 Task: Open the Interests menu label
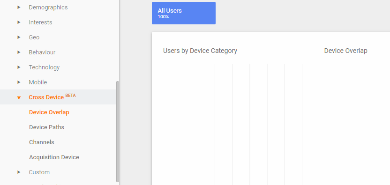(x=40, y=22)
